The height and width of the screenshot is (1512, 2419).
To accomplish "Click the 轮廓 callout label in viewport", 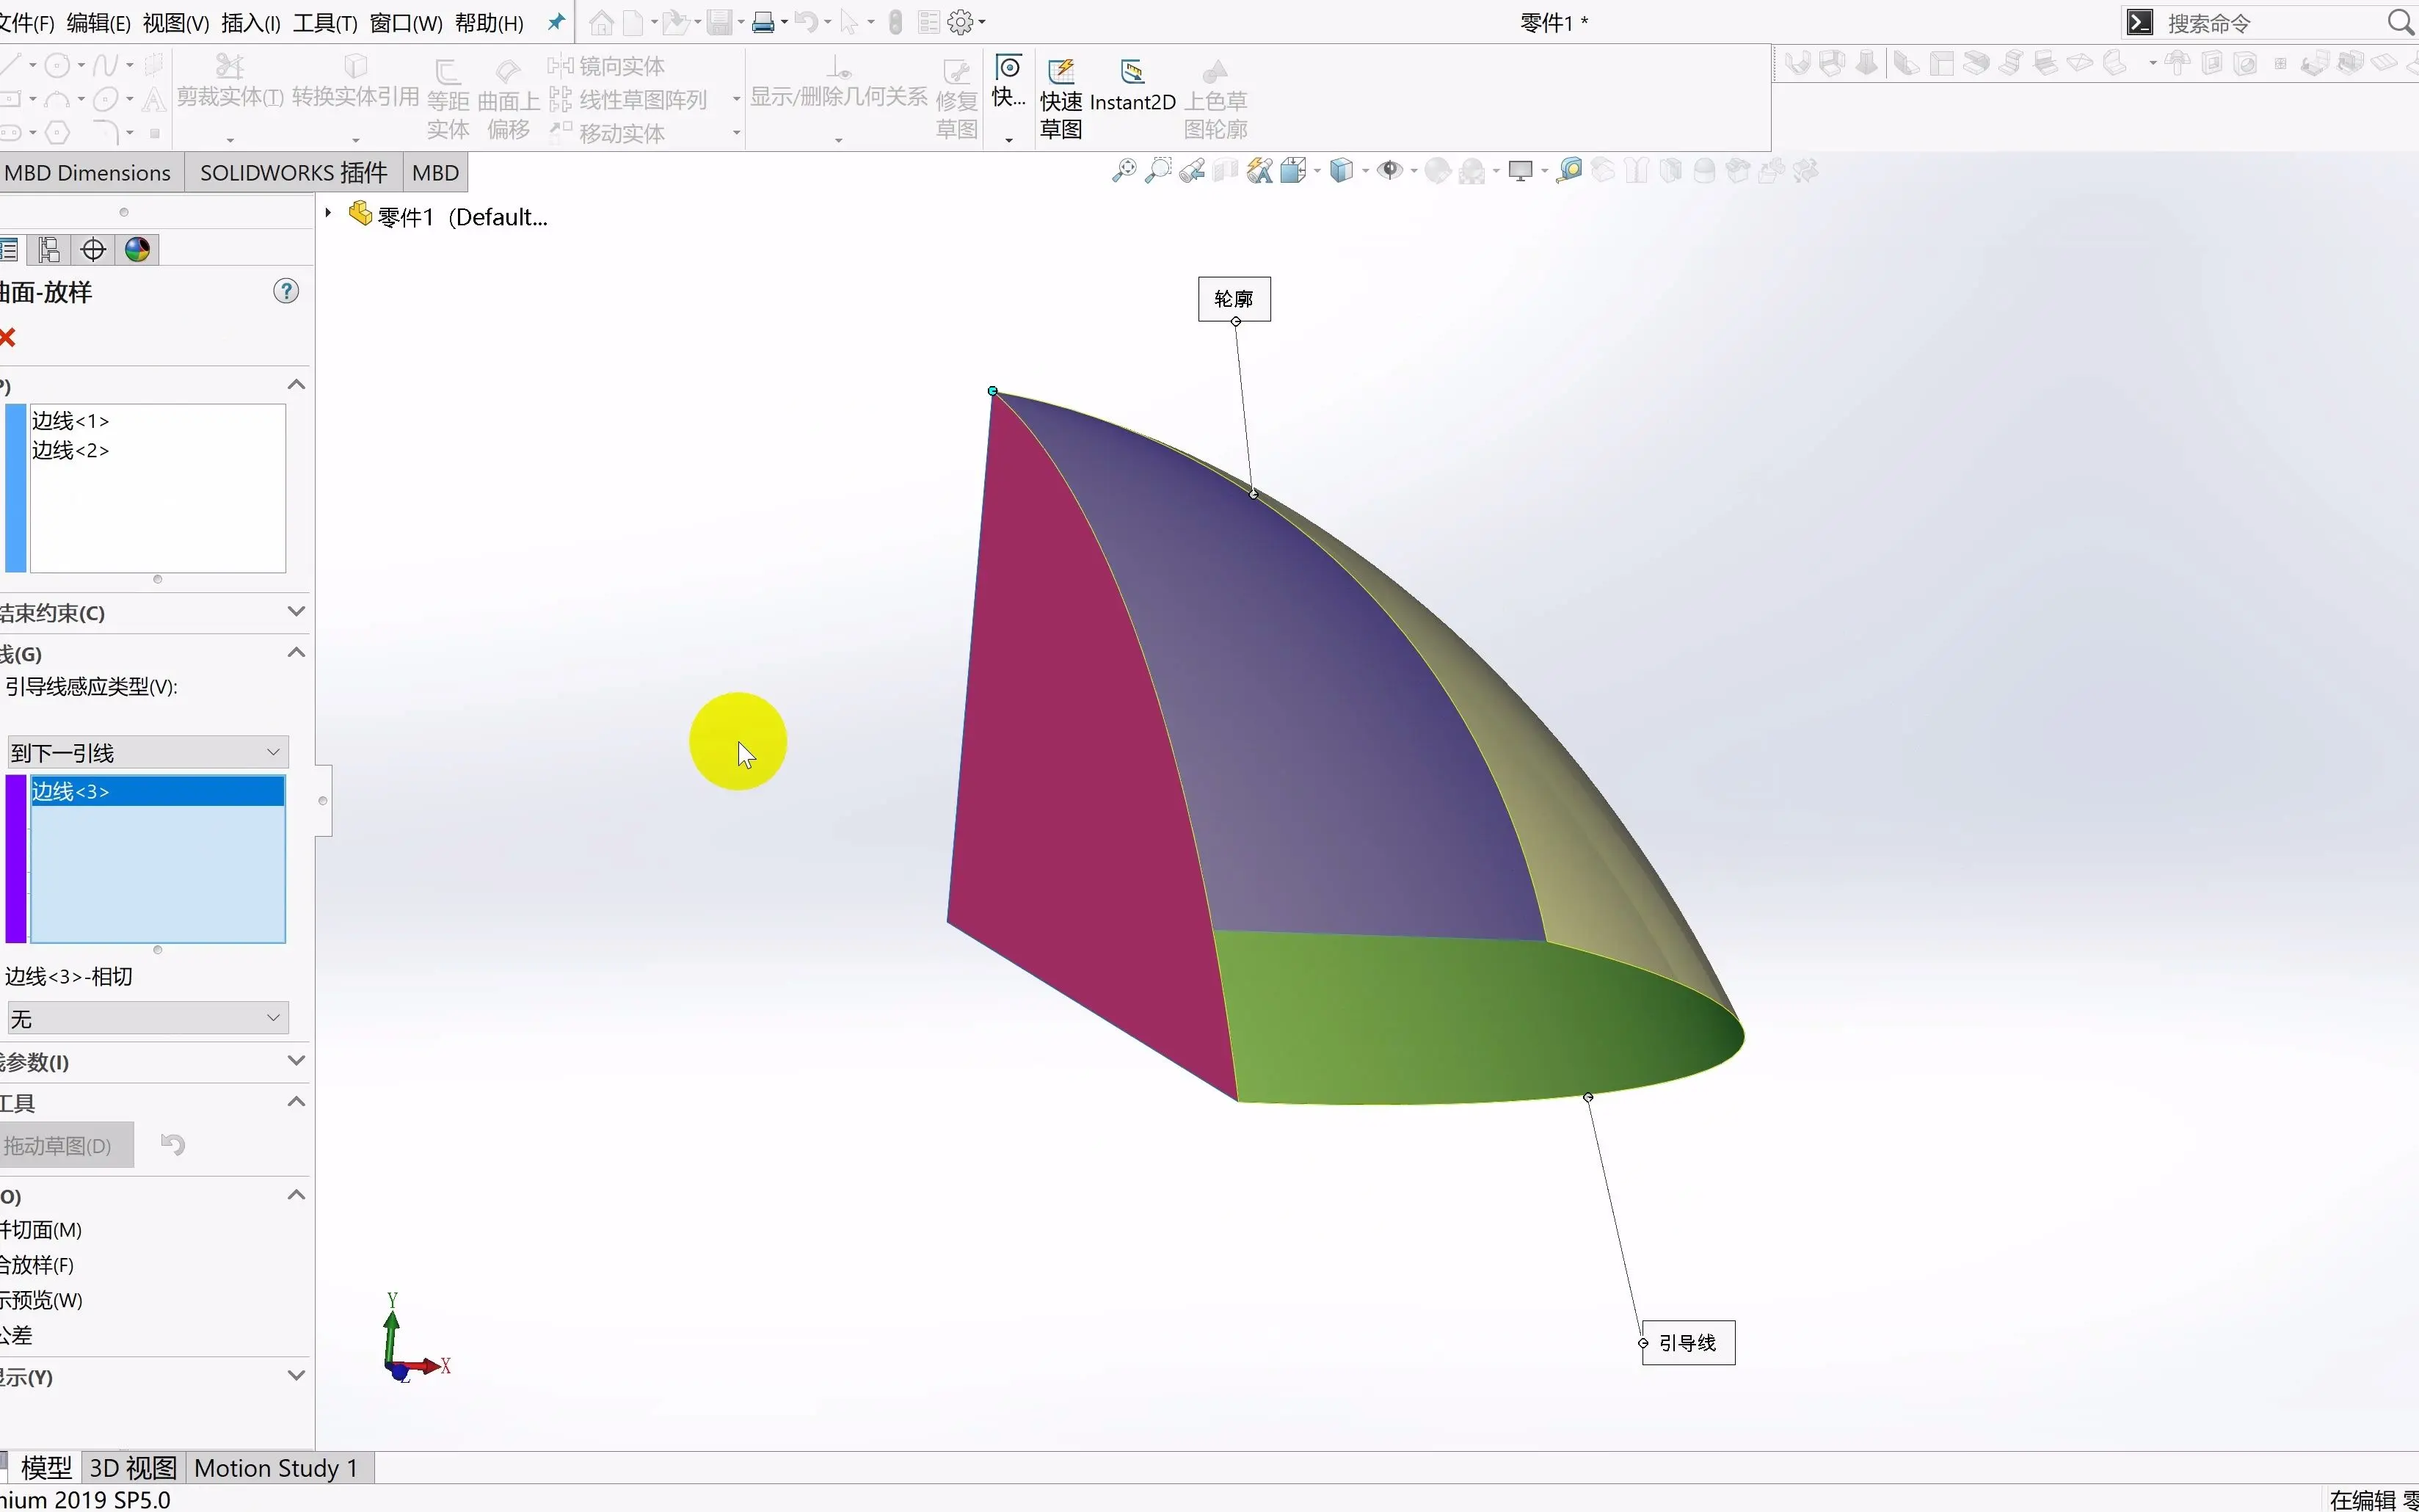I will coord(1234,299).
